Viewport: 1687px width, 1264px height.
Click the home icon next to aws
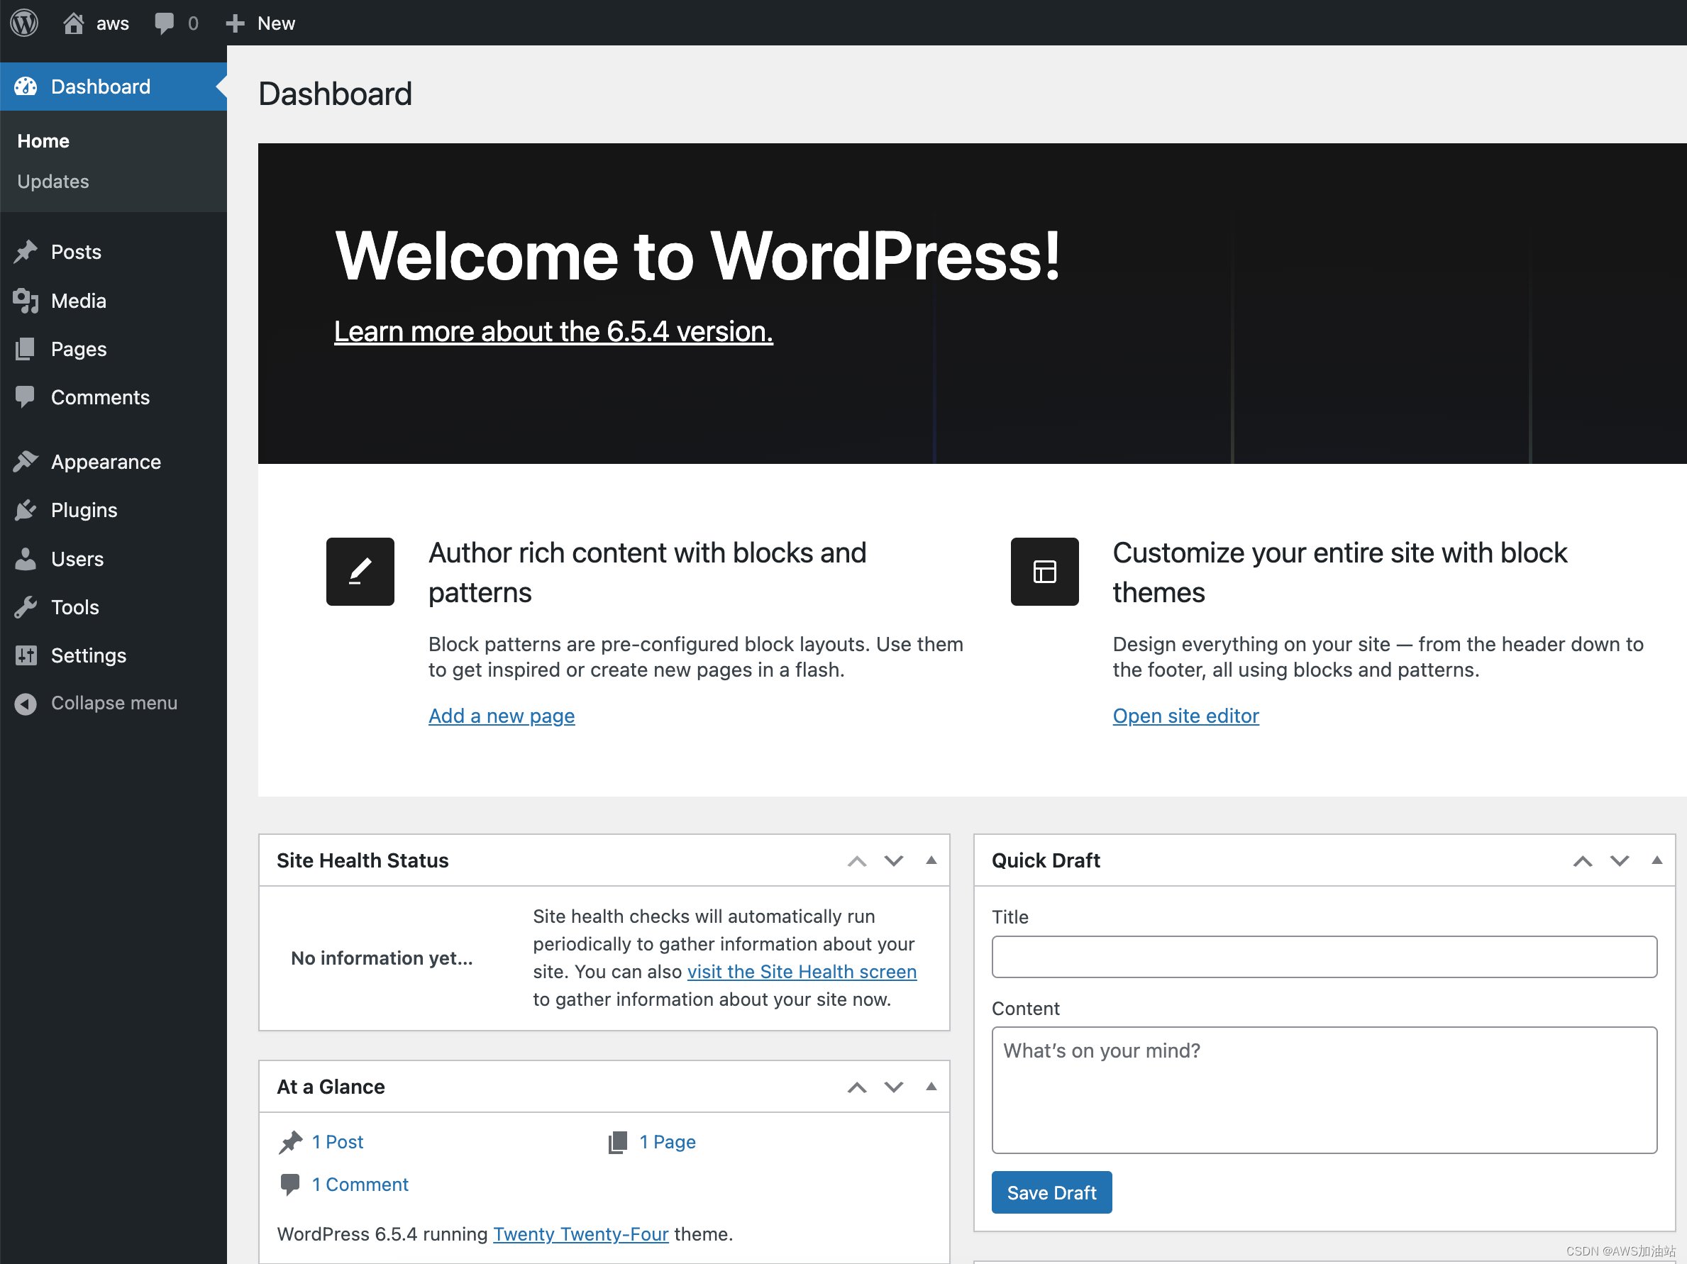tap(73, 23)
